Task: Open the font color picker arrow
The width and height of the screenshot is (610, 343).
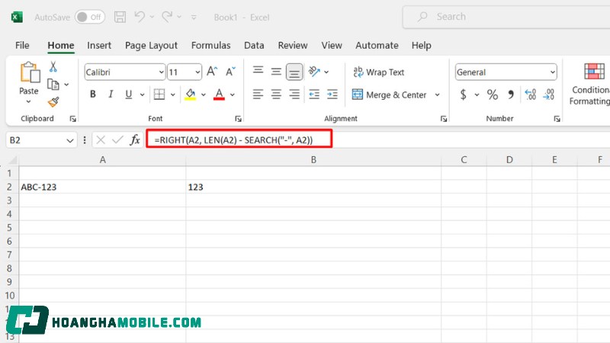Action: 233,95
